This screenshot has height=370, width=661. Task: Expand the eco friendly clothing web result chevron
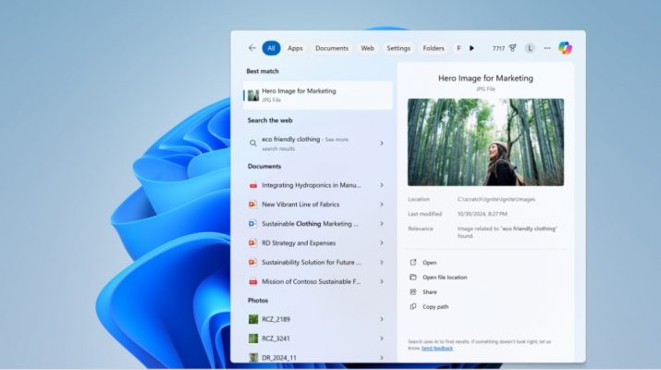click(x=382, y=143)
